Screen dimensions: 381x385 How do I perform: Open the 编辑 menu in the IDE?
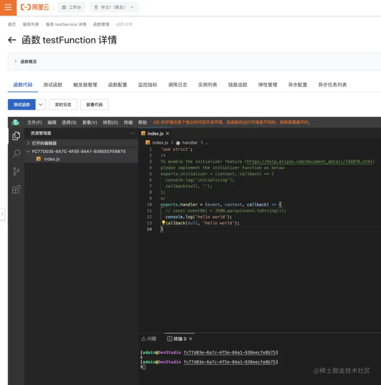52,122
